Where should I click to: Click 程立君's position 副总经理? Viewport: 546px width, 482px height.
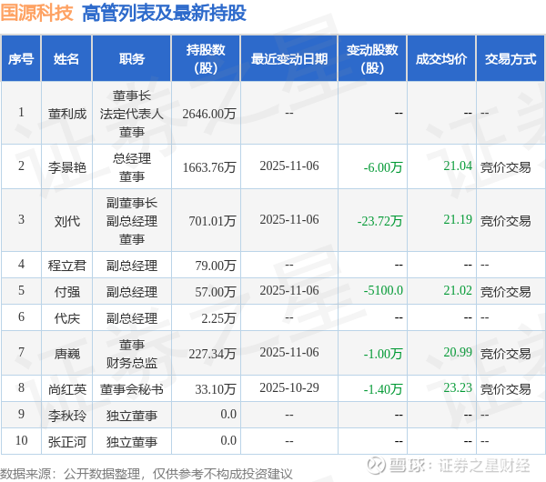tap(132, 266)
